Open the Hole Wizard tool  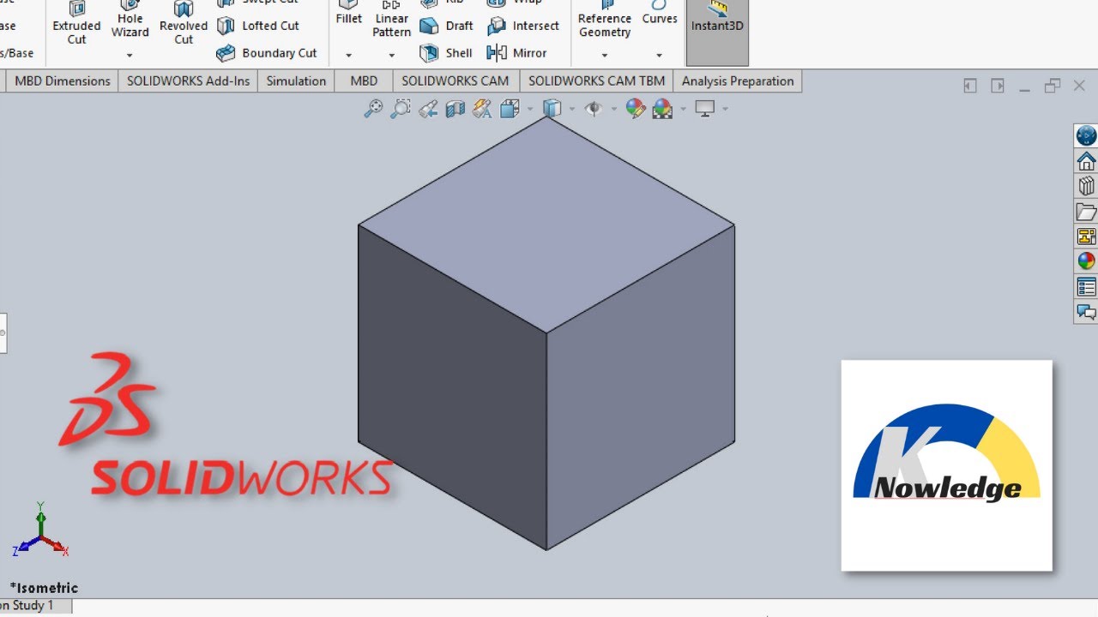[x=130, y=20]
